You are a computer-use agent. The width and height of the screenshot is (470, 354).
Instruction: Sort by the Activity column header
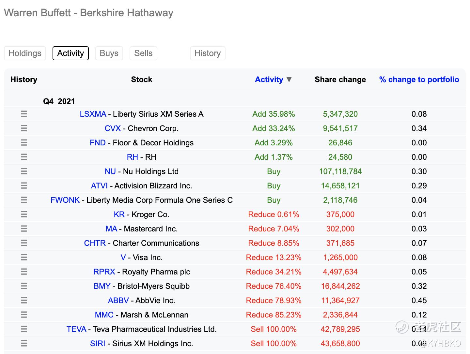[269, 80]
